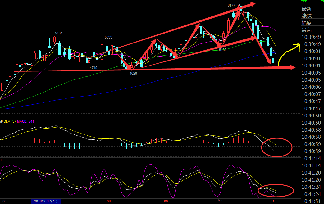Select the 10:40:05 tick record
324x204 pixels.
[x=312, y=73]
